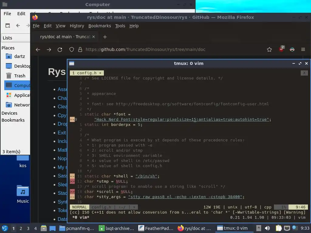
Task: Reload the GitHub page in Firefox
Action: [x=60, y=49]
